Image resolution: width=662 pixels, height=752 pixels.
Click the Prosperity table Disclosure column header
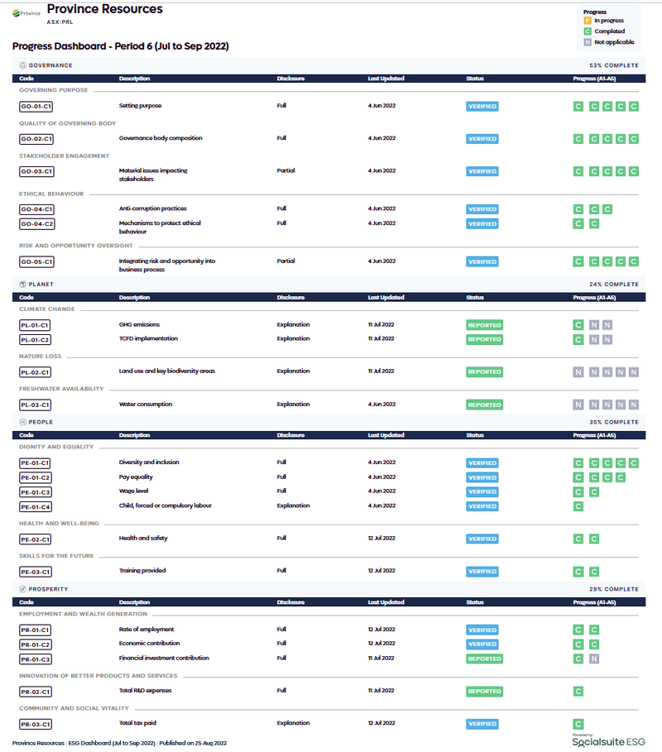pos(290,602)
